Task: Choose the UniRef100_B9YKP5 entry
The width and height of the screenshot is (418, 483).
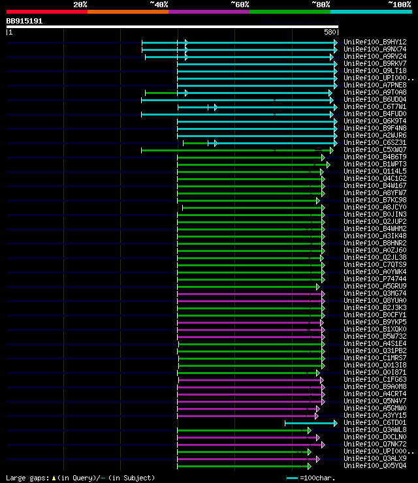Action: point(375,322)
